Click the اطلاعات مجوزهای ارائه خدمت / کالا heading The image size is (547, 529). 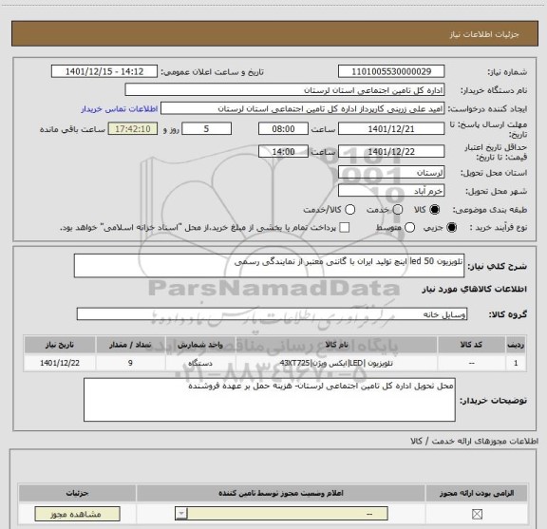click(x=474, y=441)
